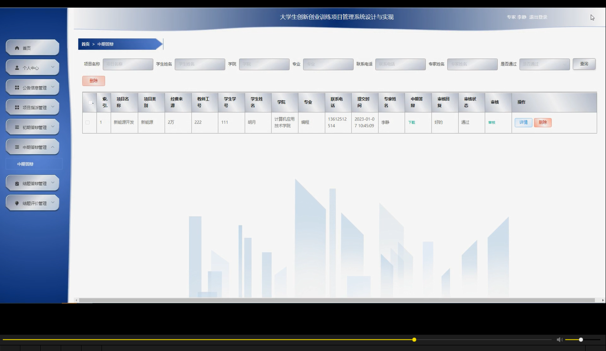Click the phone number cell 13612512514
Screen dimensions: 606x351
point(337,122)
